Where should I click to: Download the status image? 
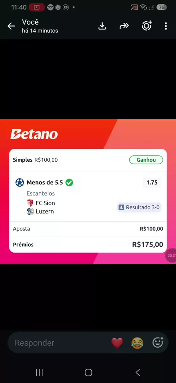102,26
